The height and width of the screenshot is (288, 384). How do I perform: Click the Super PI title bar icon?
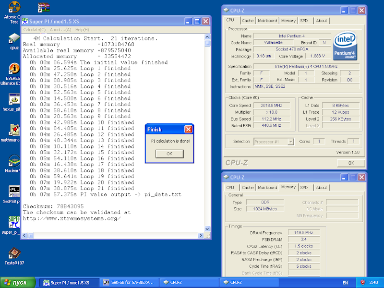pyautogui.click(x=25, y=21)
